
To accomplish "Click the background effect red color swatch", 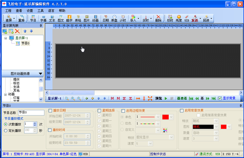I will (224, 127).
